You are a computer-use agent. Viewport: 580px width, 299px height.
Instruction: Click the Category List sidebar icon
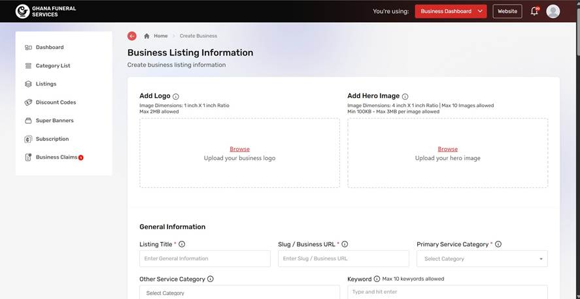click(28, 66)
